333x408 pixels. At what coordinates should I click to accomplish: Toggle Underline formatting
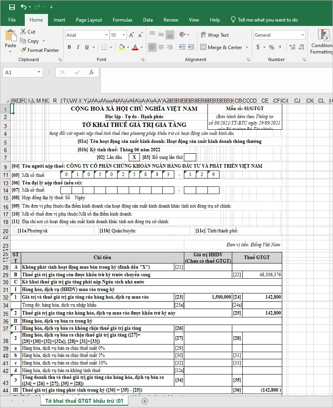point(87,47)
